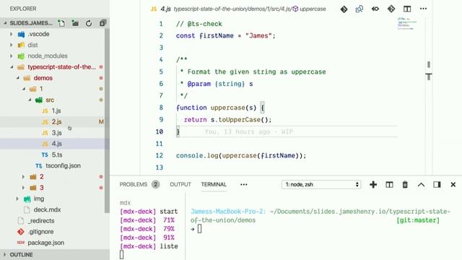Image resolution: width=462 pixels, height=260 pixels.
Task: Click the 4.js editor tab title
Action: pyautogui.click(x=166, y=9)
